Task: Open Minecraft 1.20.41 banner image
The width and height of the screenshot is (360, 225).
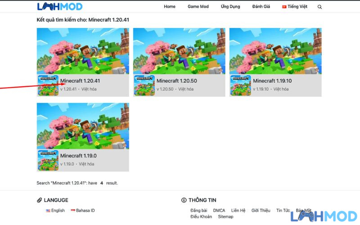Action: pos(83,51)
